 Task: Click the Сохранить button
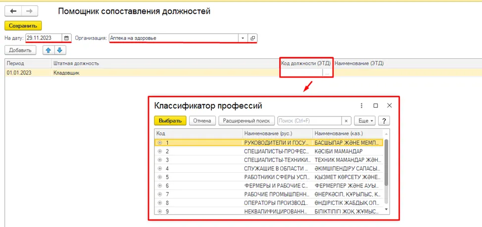tap(23, 26)
